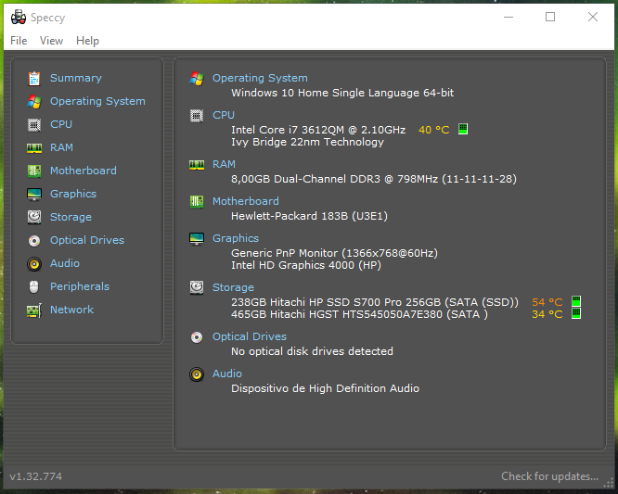Click the Storage heading link in summary
Screen dimensions: 618x494
[233, 287]
